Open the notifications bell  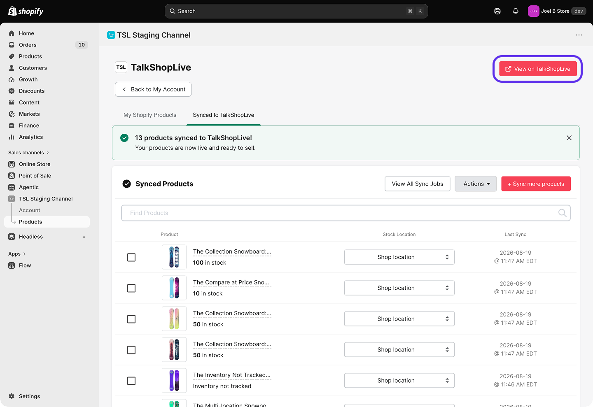pos(516,11)
